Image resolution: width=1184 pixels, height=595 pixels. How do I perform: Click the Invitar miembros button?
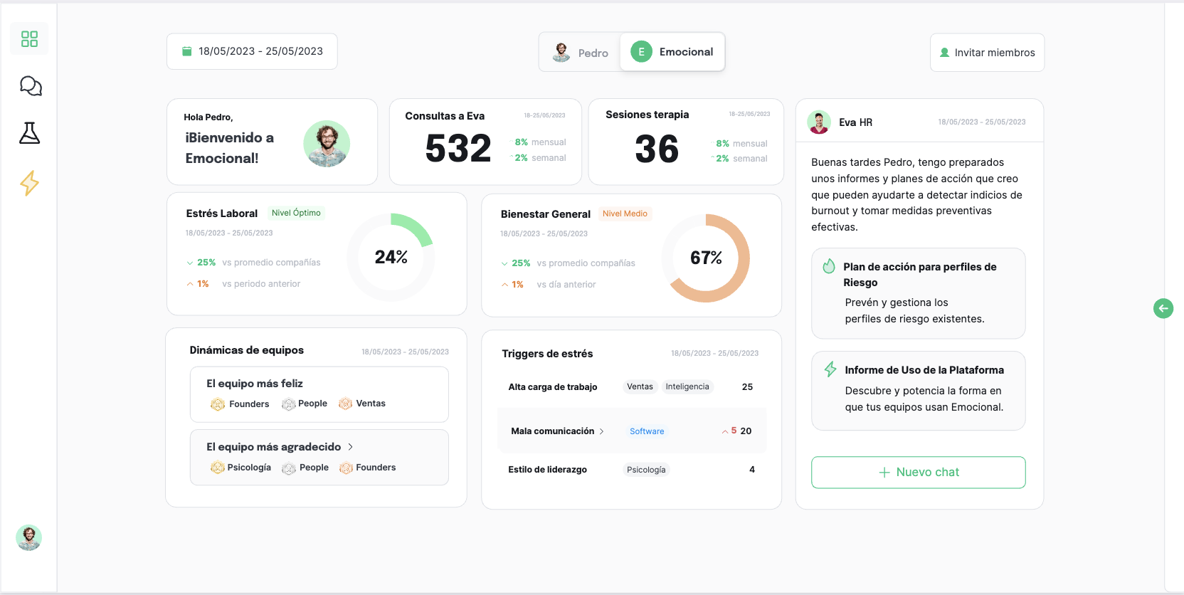coord(987,53)
